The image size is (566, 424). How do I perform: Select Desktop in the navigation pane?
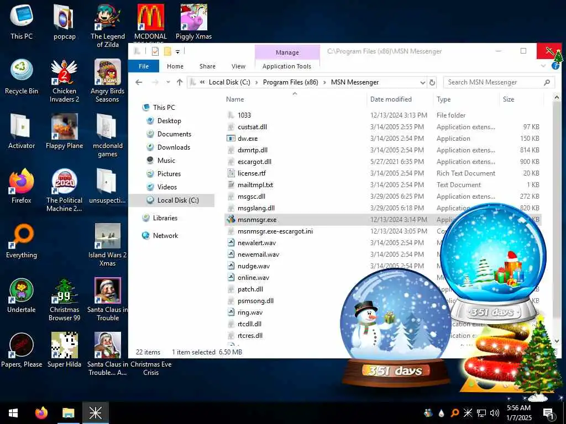(x=169, y=121)
